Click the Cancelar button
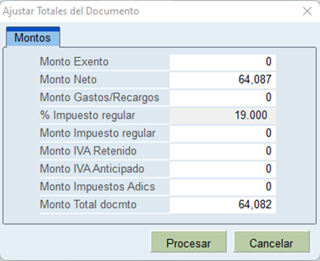Image resolution: width=320 pixels, height=261 pixels. pyautogui.click(x=272, y=241)
